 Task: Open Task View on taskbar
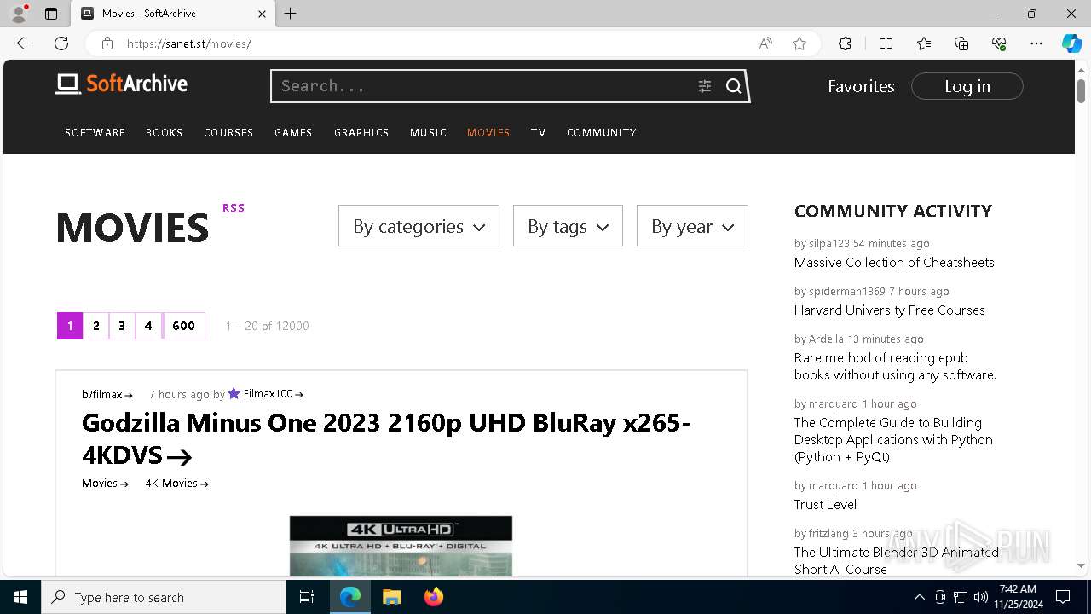click(307, 597)
